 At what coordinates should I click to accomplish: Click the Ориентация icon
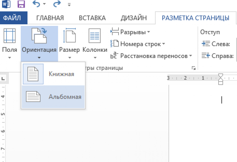click(x=39, y=36)
